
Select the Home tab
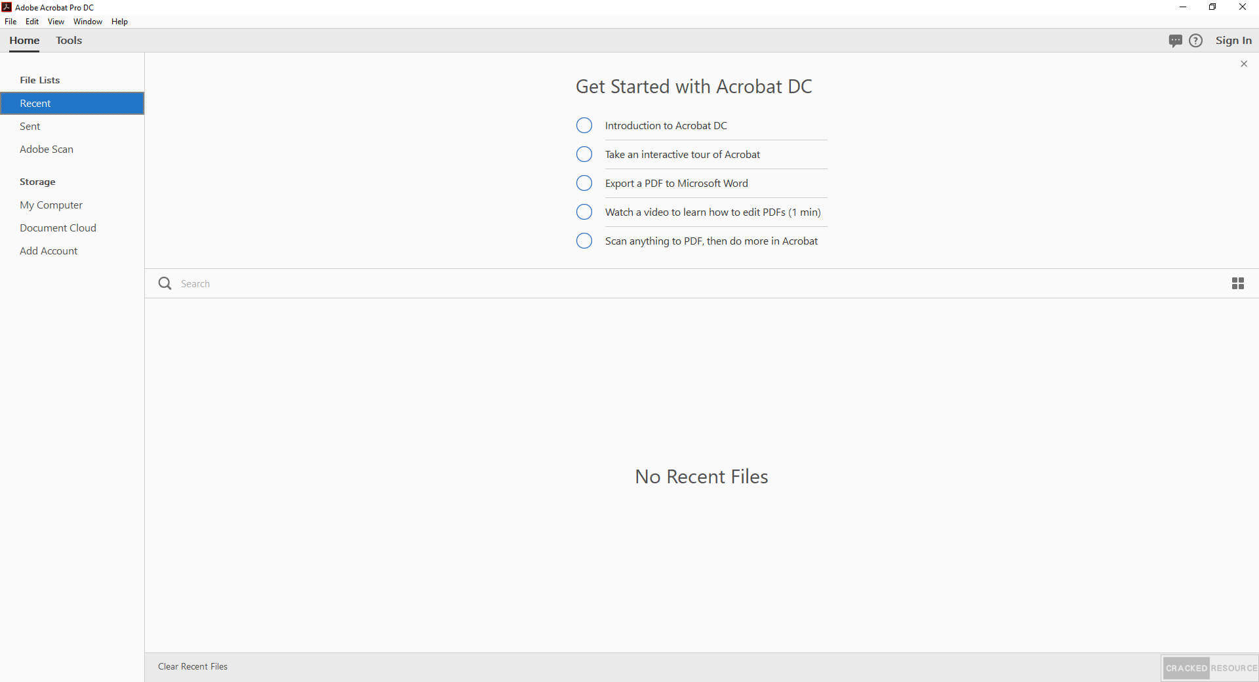pyautogui.click(x=24, y=41)
